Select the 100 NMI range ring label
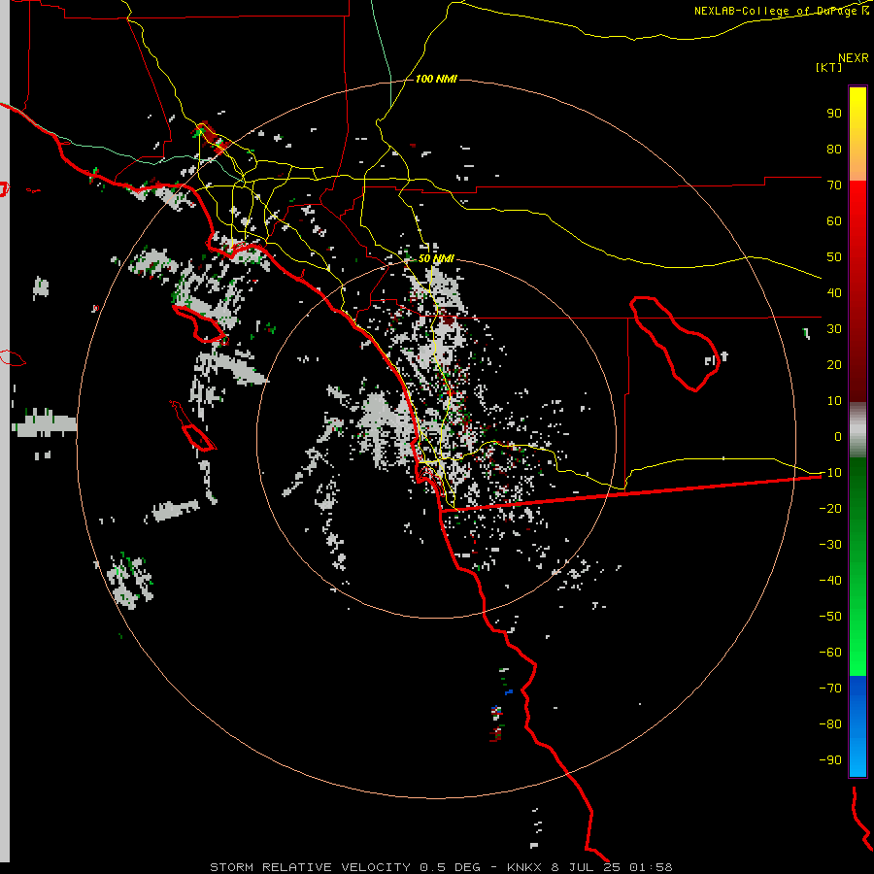 tap(436, 79)
